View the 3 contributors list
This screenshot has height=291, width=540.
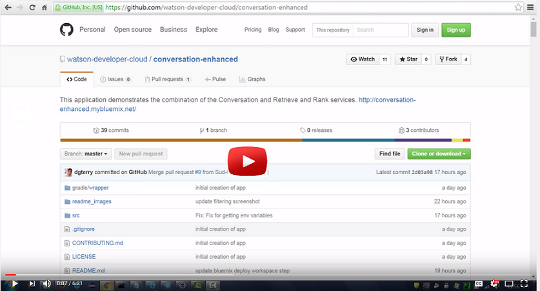pyautogui.click(x=419, y=130)
